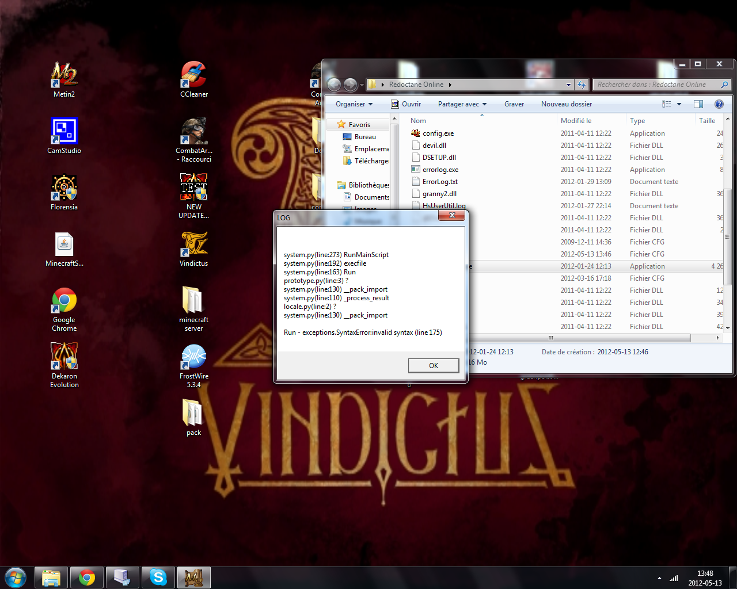Click Nouveau dossier in toolbar
The width and height of the screenshot is (737, 589).
click(x=567, y=104)
